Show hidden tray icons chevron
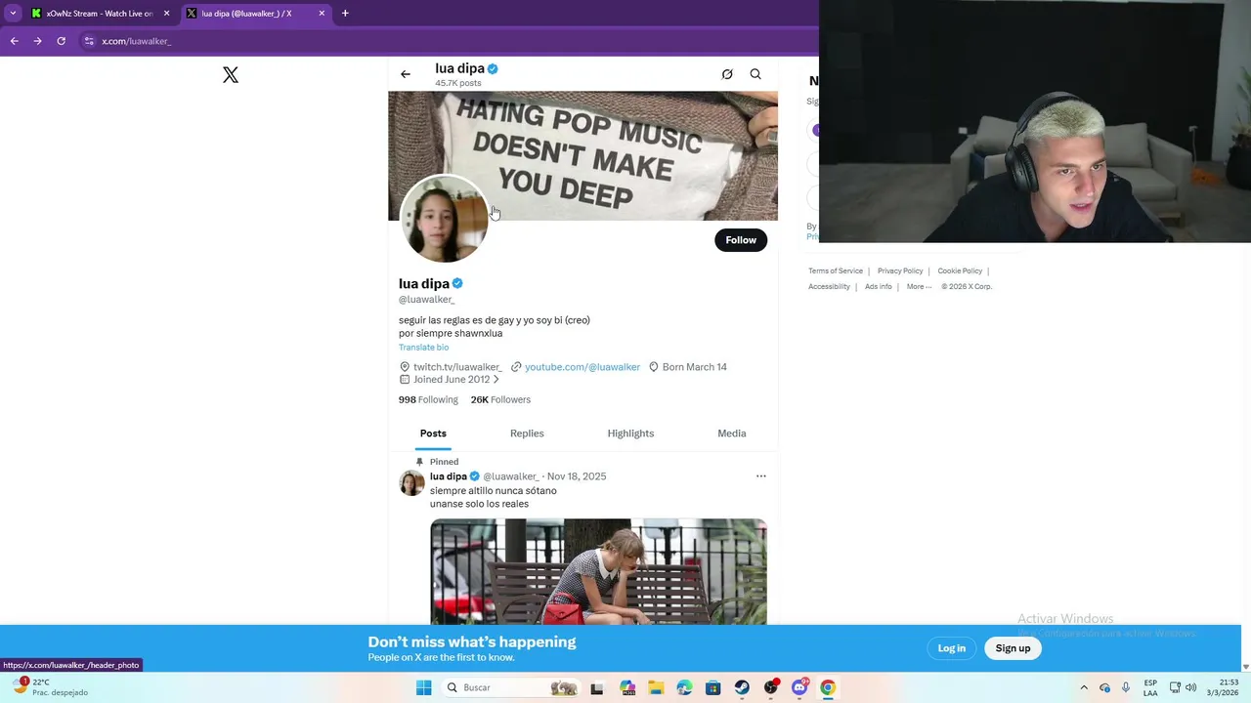Screen dimensions: 1251x703 click(1084, 687)
